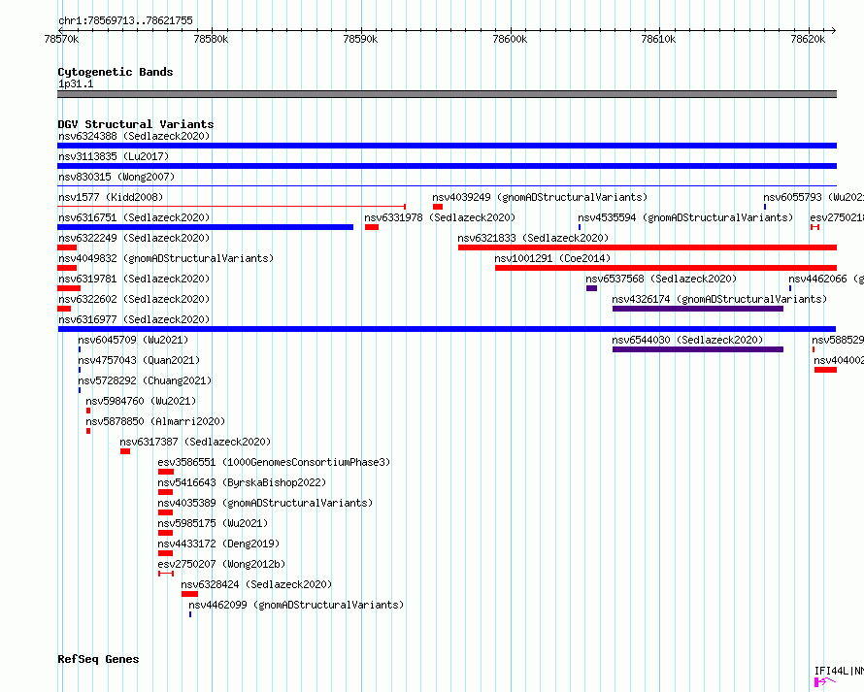864x692 pixels.
Task: Click nsv6328424 (Sedlazeck2020) label
Action: (256, 584)
